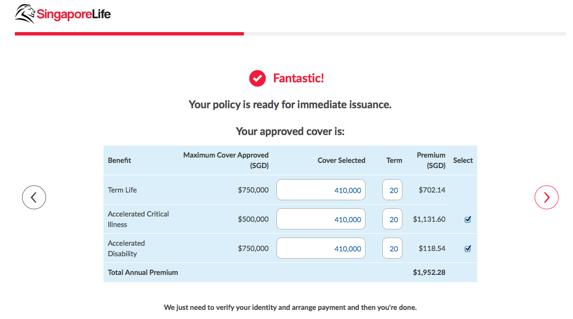The image size is (573, 319).
Task: Edit Term Life cover selected amount
Action: click(321, 190)
